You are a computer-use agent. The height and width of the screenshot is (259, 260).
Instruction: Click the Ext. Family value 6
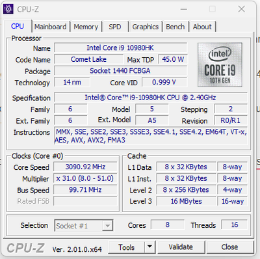coord(70,120)
